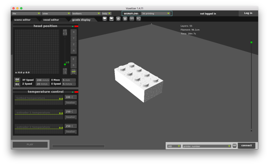Open the workflow 3d printing dropdown
This screenshot has width=269, height=165.
[x=156, y=13]
